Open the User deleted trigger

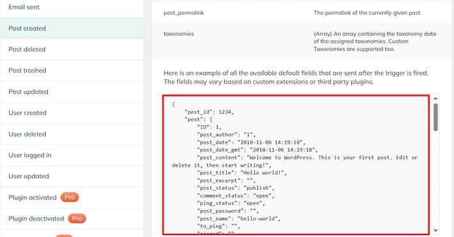coord(72,134)
